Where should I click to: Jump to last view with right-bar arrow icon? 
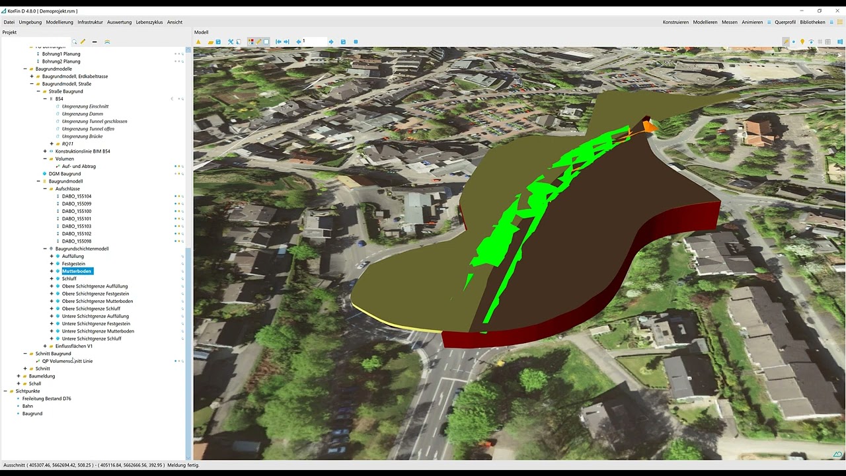click(286, 42)
